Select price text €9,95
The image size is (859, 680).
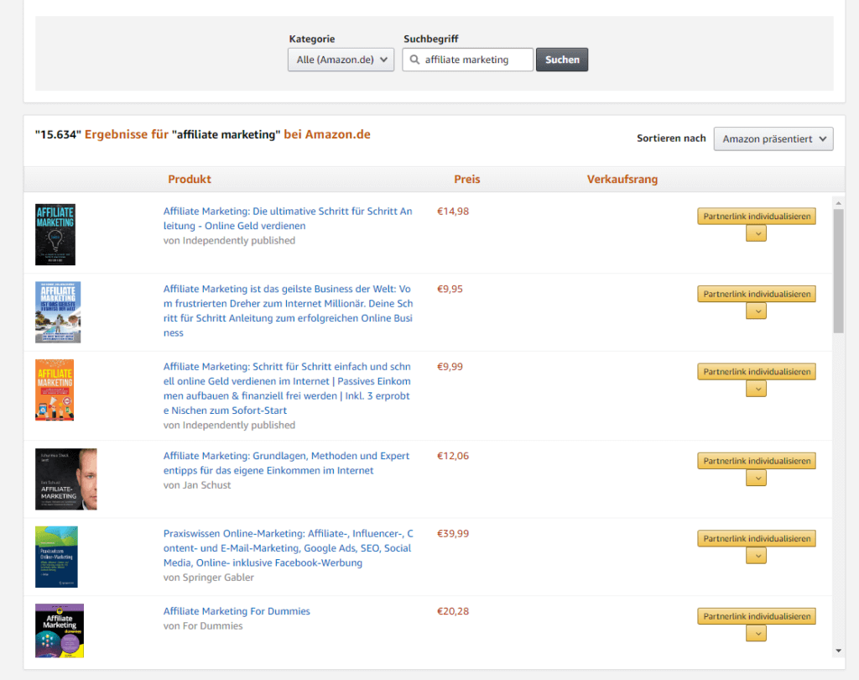coord(450,289)
